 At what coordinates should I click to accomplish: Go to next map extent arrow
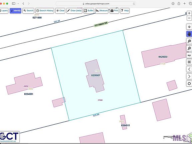click(189, 76)
